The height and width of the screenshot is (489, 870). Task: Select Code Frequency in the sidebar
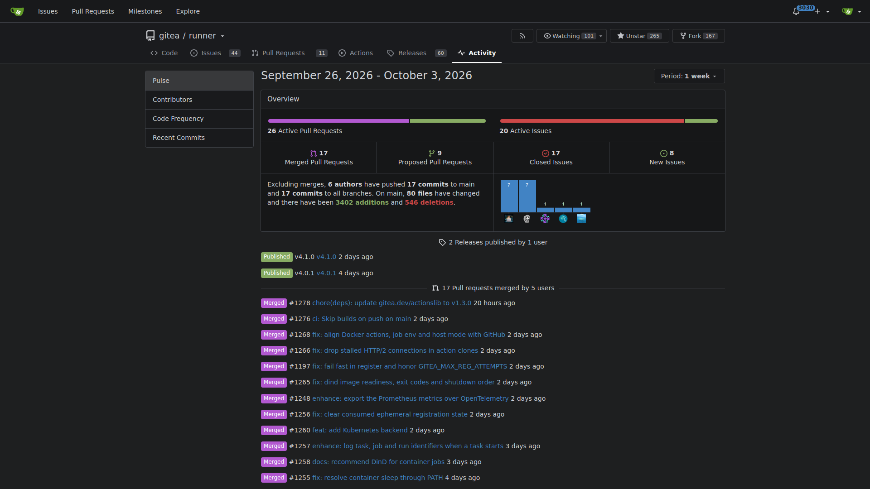[199, 119]
